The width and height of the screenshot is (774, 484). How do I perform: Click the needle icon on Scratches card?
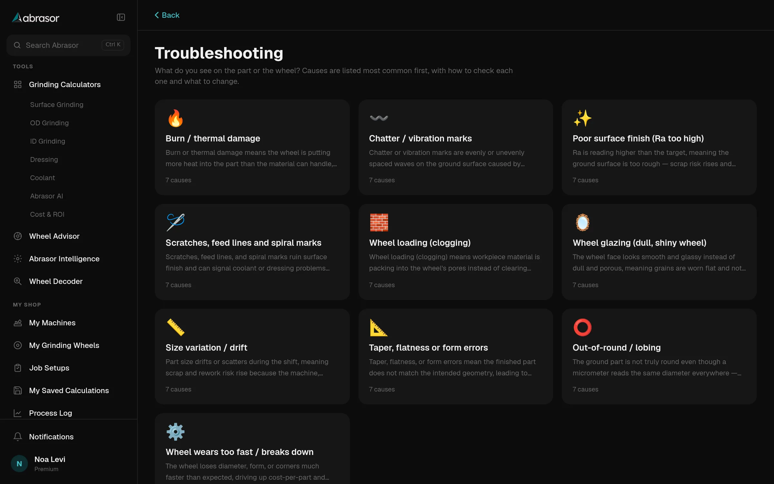pyautogui.click(x=175, y=222)
